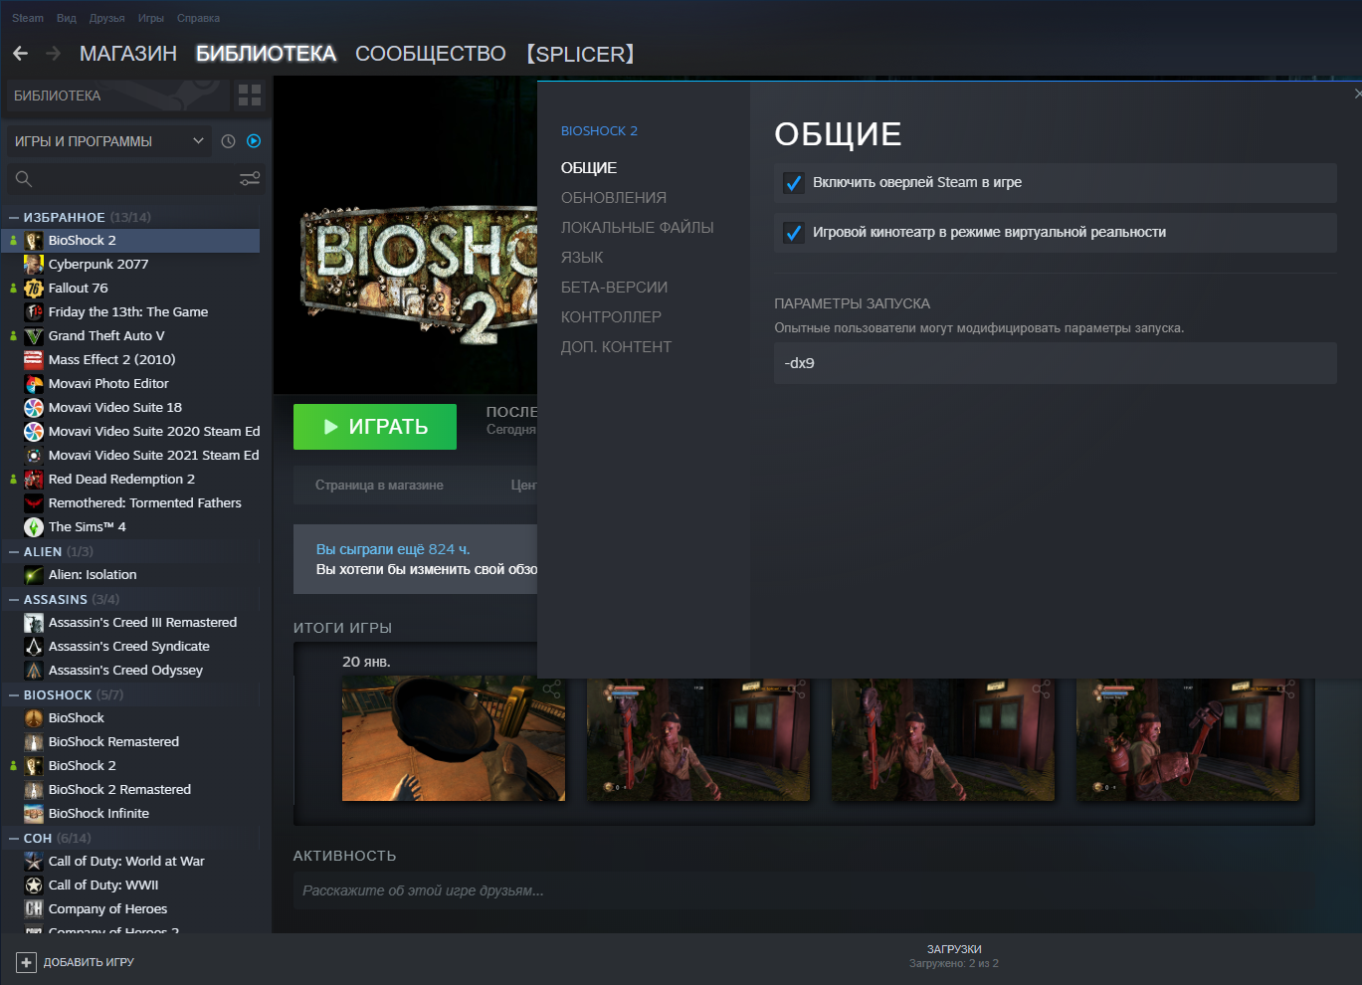Click the Remothered: Tormented Fathers icon
The width and height of the screenshot is (1362, 985).
pos(34,503)
